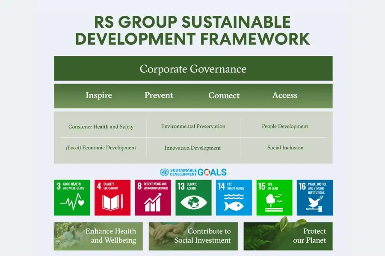Click the Decent Work and Economic Growth icon
Screen dimensions: 385x256
tap(153, 198)
